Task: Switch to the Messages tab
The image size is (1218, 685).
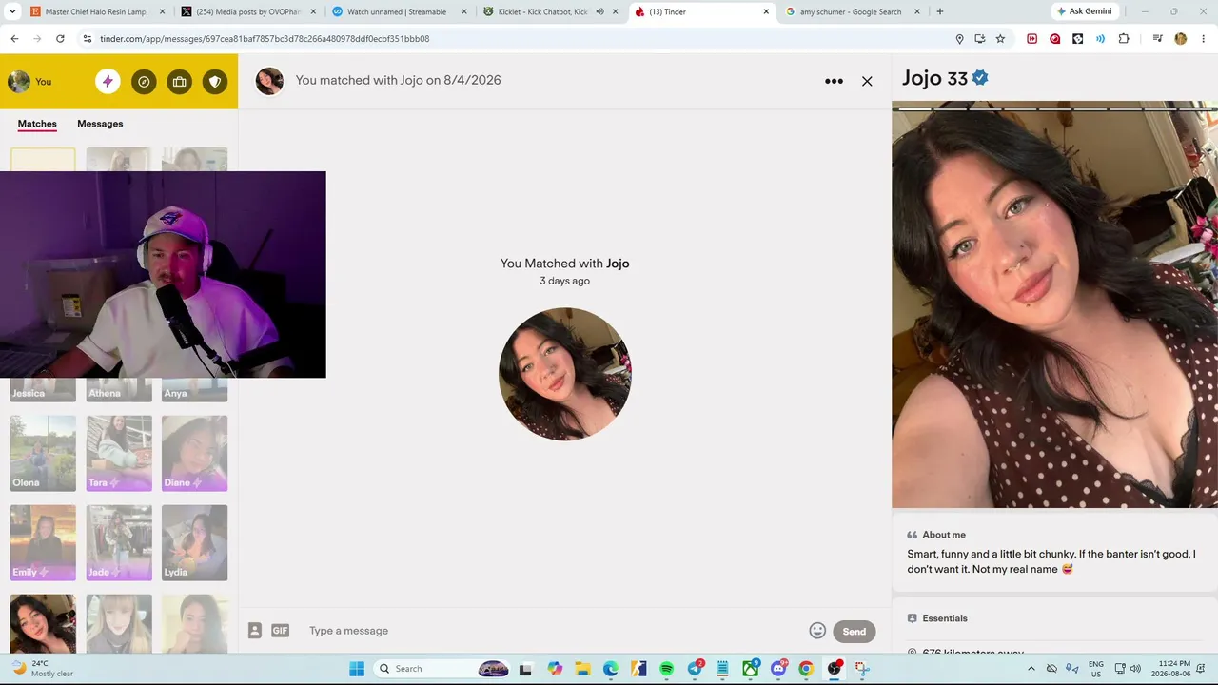Action: (100, 124)
